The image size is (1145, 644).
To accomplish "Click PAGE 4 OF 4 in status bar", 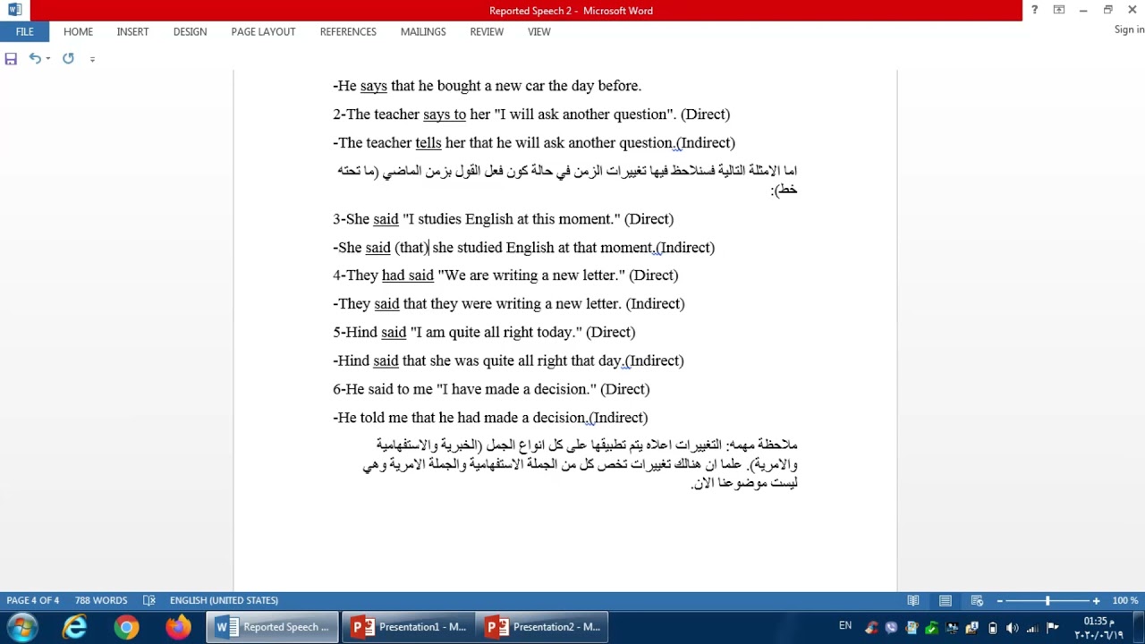I will tap(33, 600).
